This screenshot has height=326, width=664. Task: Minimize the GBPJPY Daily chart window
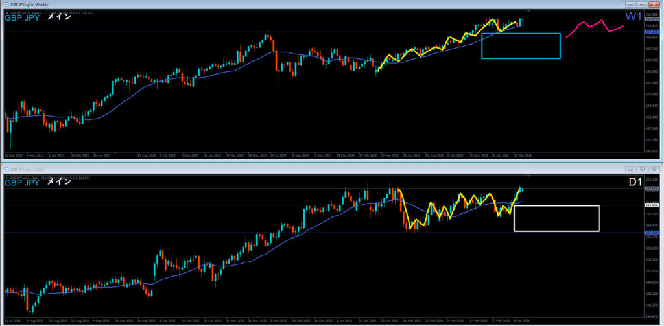(632, 169)
